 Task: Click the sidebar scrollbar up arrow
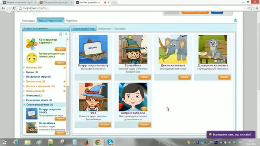point(68,39)
